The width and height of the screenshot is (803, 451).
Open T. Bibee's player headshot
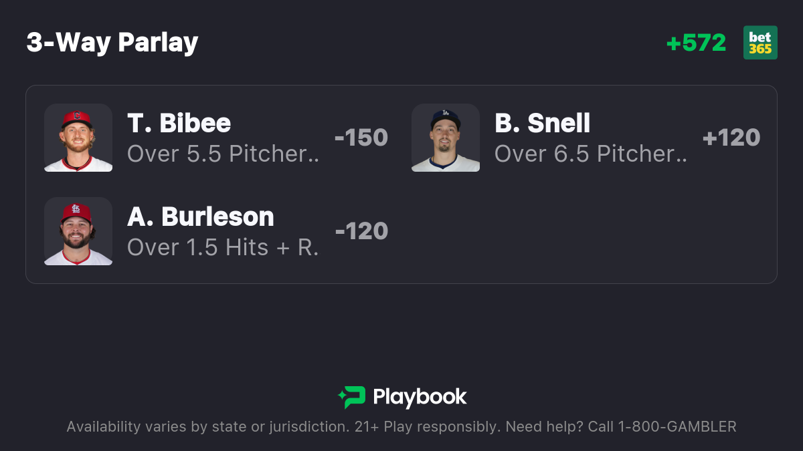[x=78, y=138]
